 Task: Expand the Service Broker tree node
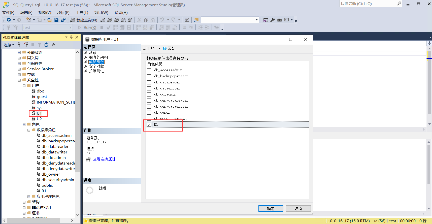coord(19,69)
